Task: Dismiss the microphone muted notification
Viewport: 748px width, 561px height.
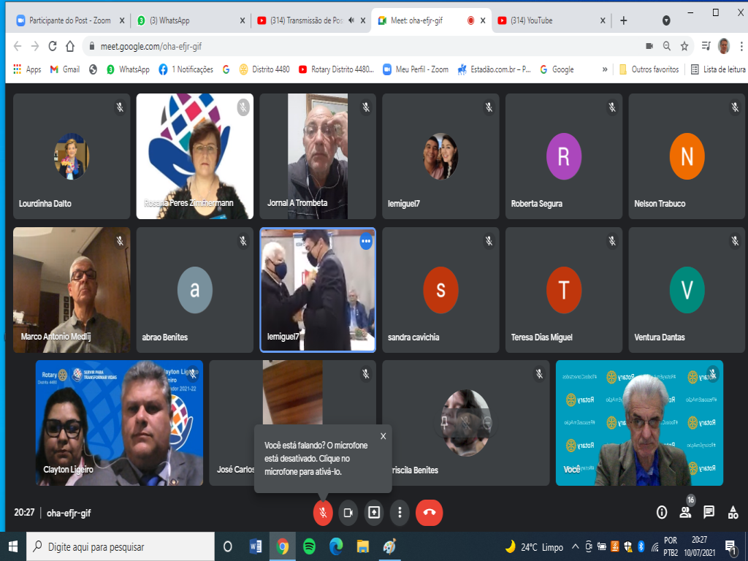Action: (383, 436)
